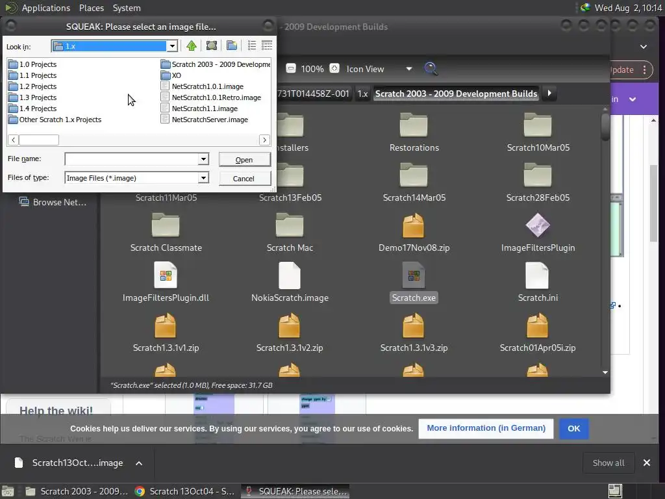The height and width of the screenshot is (499, 665).
Task: Switch file dialog to details view
Action: click(267, 46)
